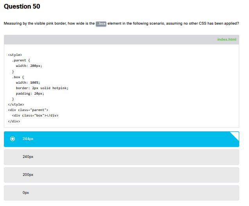Click the Question 50 heading
This screenshot has height=206, width=249.
(22, 7)
